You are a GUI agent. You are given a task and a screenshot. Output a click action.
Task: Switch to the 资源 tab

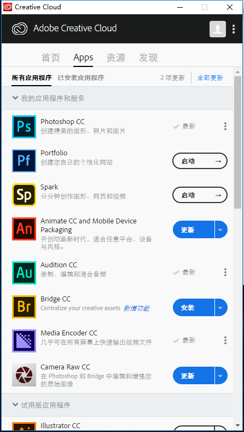pyautogui.click(x=116, y=58)
